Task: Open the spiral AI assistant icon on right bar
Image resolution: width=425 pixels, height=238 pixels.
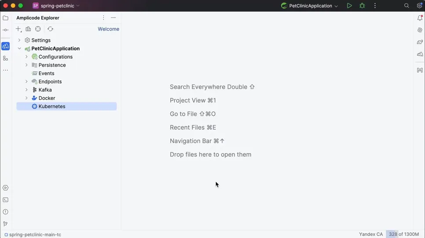Action: (x=420, y=30)
